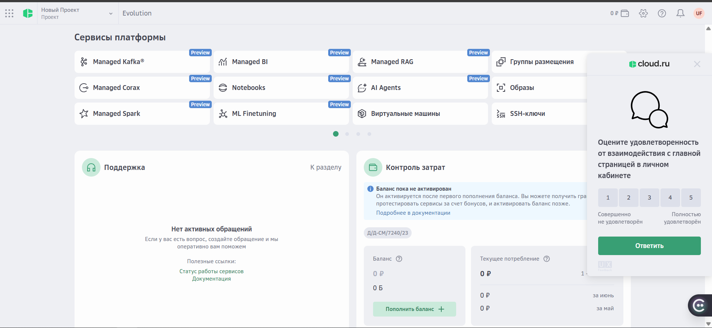The width and height of the screenshot is (712, 328).
Task: Open the Managed Kafka service tile
Action: tap(142, 62)
